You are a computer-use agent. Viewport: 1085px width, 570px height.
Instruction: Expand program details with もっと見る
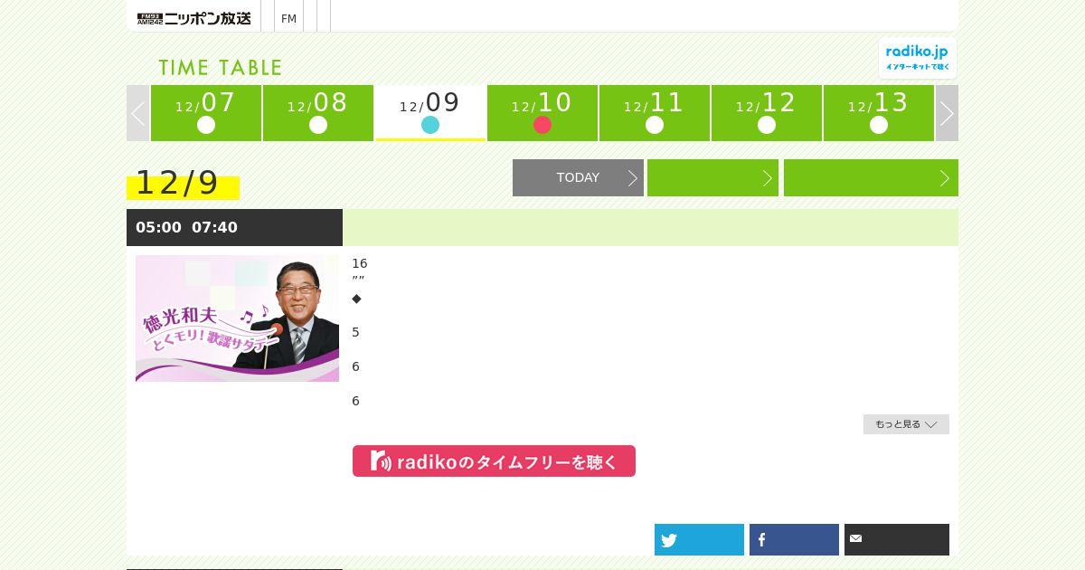coord(906,424)
